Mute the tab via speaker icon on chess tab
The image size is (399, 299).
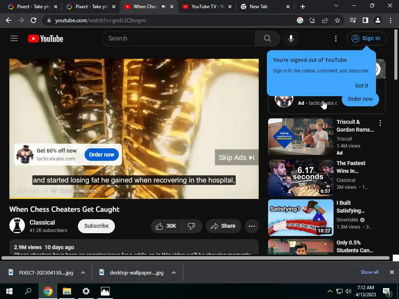(163, 7)
